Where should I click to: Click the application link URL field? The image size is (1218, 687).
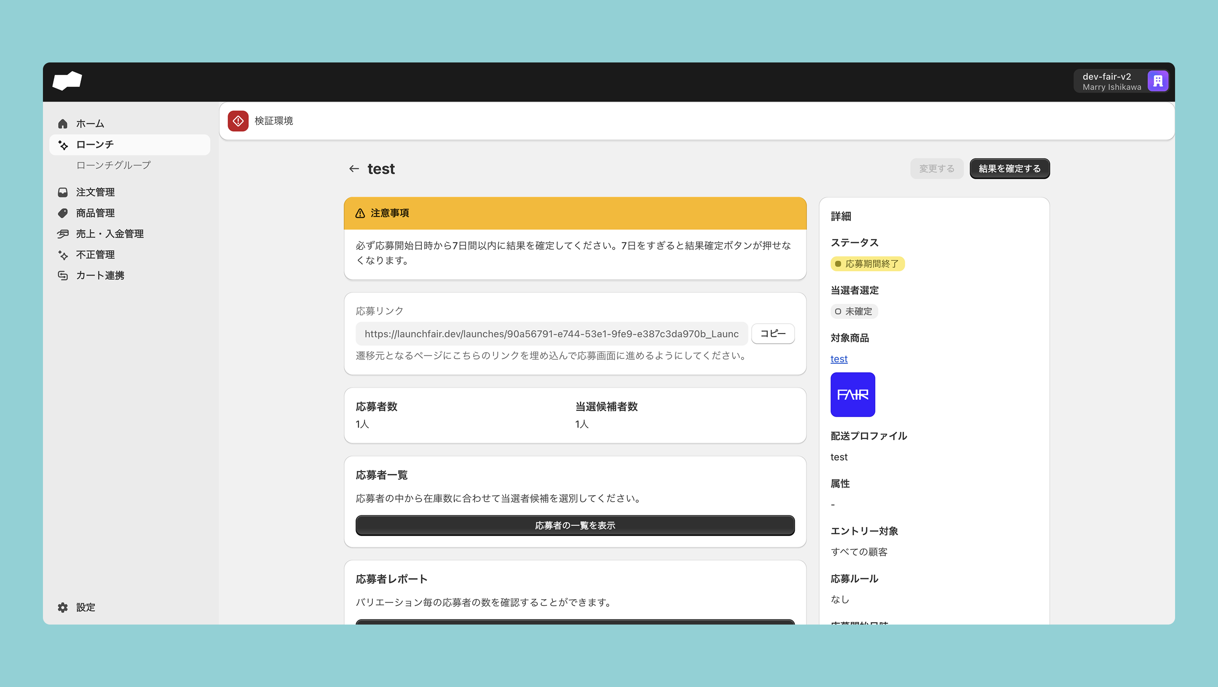551,334
